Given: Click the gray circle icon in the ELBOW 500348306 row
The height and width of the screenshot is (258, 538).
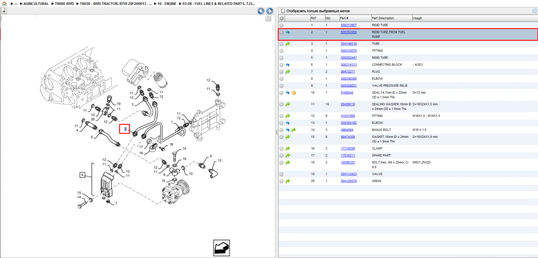Looking at the screenshot, I should [281, 79].
